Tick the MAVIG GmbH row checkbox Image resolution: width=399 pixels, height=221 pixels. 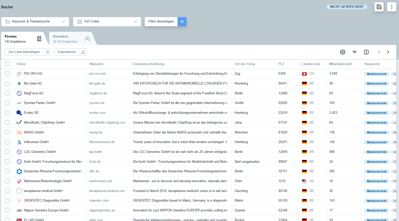pyautogui.click(x=7, y=132)
